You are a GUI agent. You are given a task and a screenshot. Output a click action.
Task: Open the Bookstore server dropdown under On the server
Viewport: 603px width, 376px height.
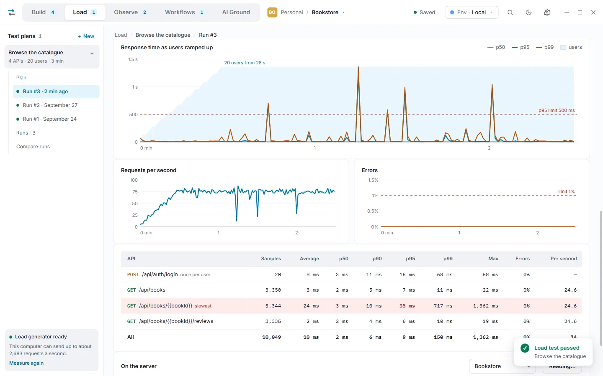click(502, 366)
